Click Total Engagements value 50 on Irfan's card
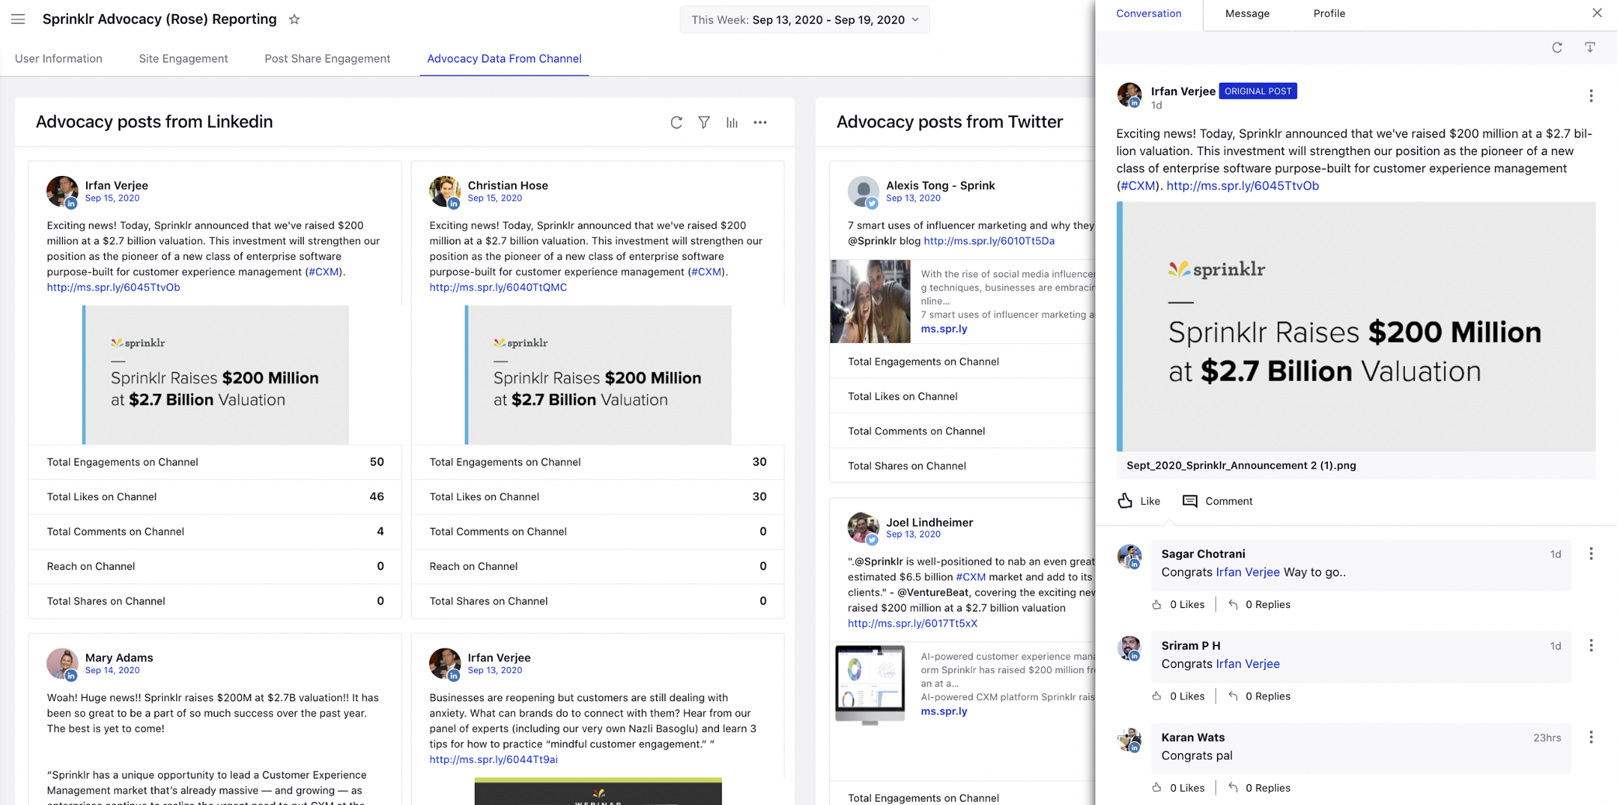 click(x=377, y=461)
